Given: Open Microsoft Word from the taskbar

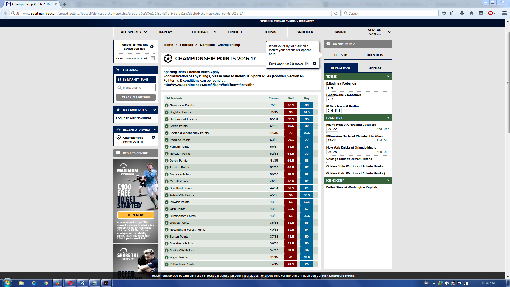Looking at the screenshot, I should pos(83,283).
